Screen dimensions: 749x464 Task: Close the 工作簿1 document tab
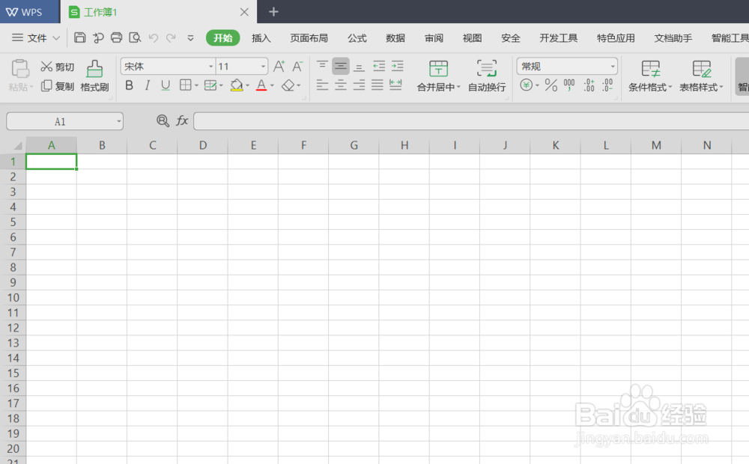click(x=244, y=12)
